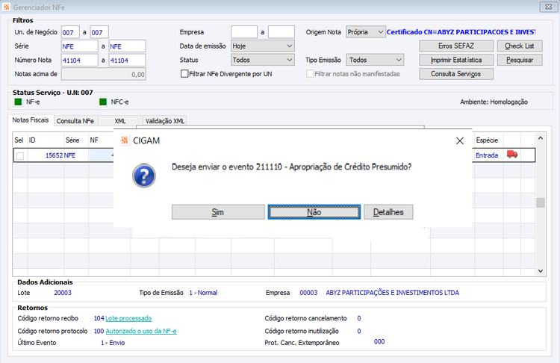Click Ambiente: Homologação text
Image resolution: width=560 pixels, height=363 pixels.
(x=494, y=102)
